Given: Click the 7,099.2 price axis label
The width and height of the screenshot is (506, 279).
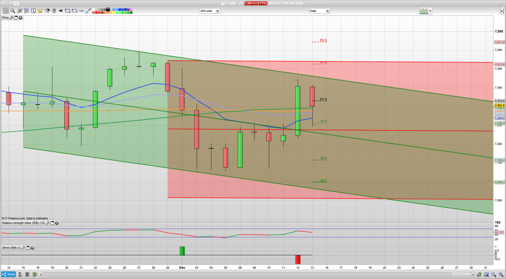Looking at the screenshot, I should coord(500,182).
